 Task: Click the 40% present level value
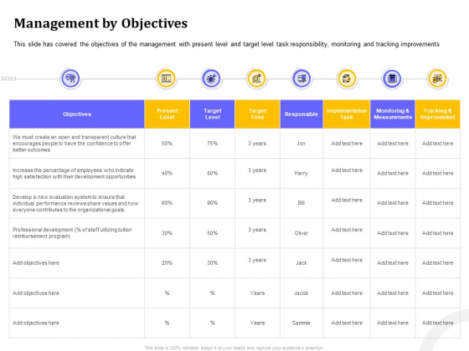167,173
